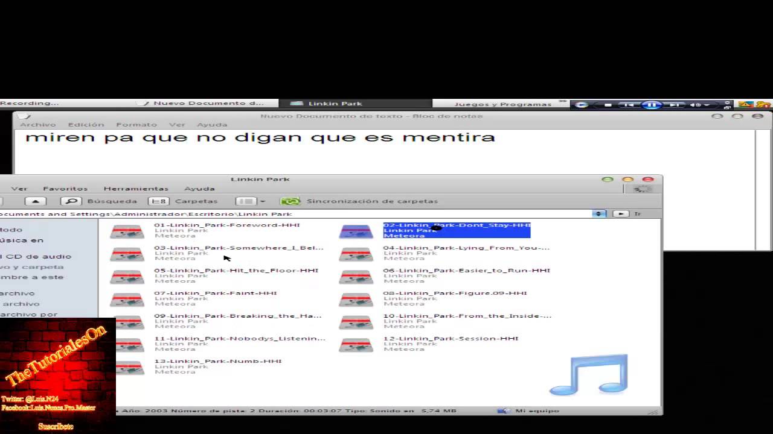
Task: Click the large music note thumbnail
Action: coord(589,375)
